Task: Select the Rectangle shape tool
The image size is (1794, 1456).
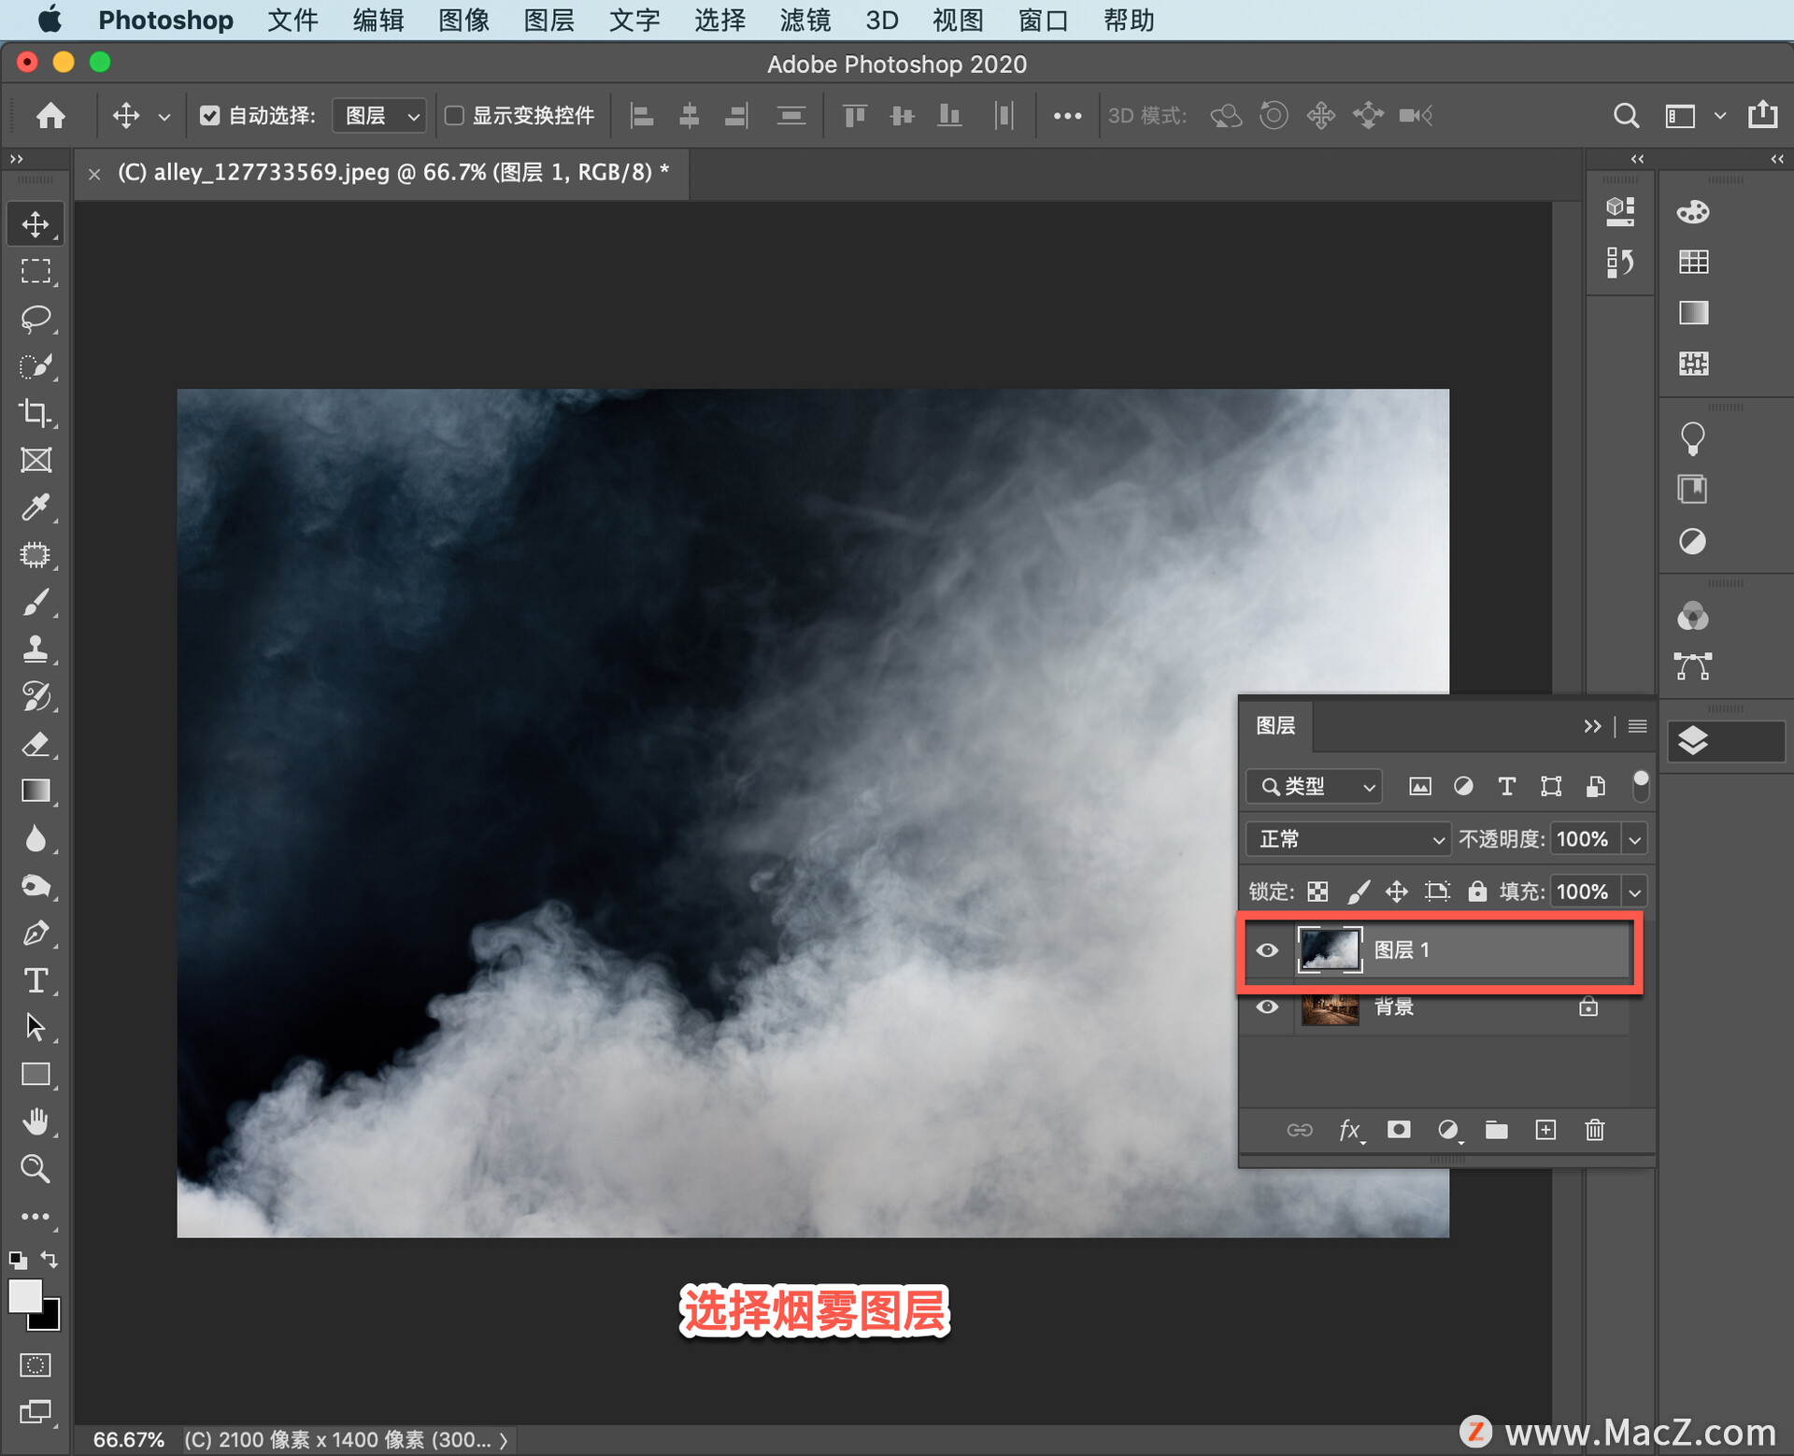Action: [x=36, y=1075]
